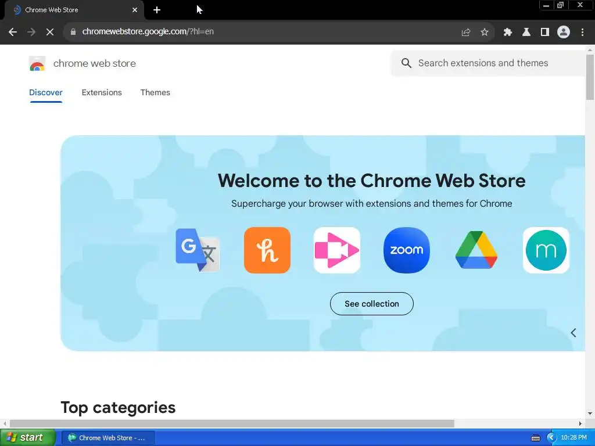The image size is (595, 446).
Task: Click Welcome to the Chrome Web Store heading
Action: [371, 181]
